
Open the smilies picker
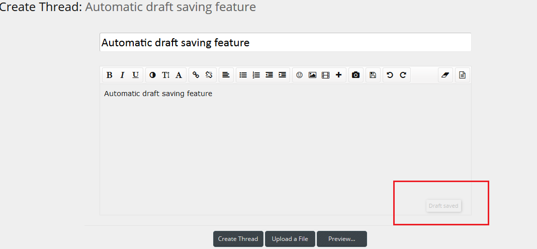click(x=299, y=75)
